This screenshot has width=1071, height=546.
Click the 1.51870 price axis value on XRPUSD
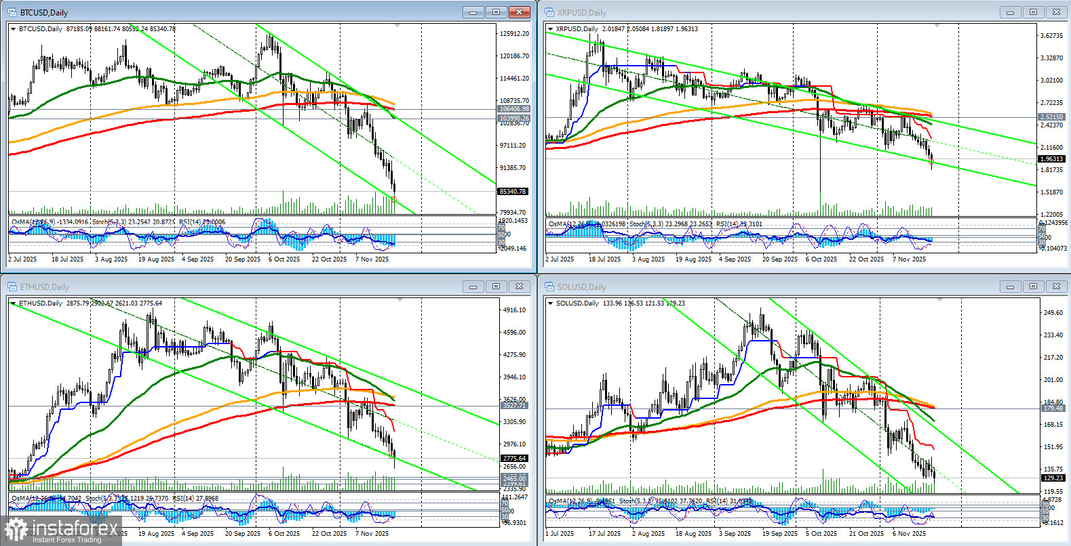(x=1051, y=192)
